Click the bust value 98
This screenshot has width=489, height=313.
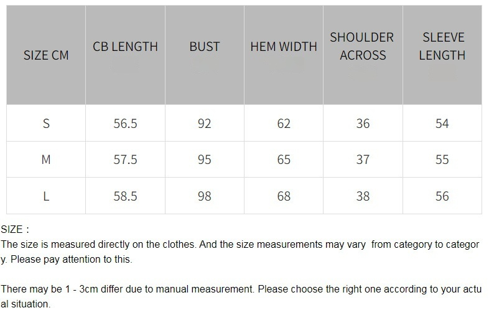click(204, 196)
